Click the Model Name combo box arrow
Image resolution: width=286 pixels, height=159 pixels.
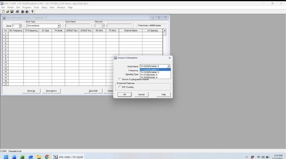coord(168,66)
